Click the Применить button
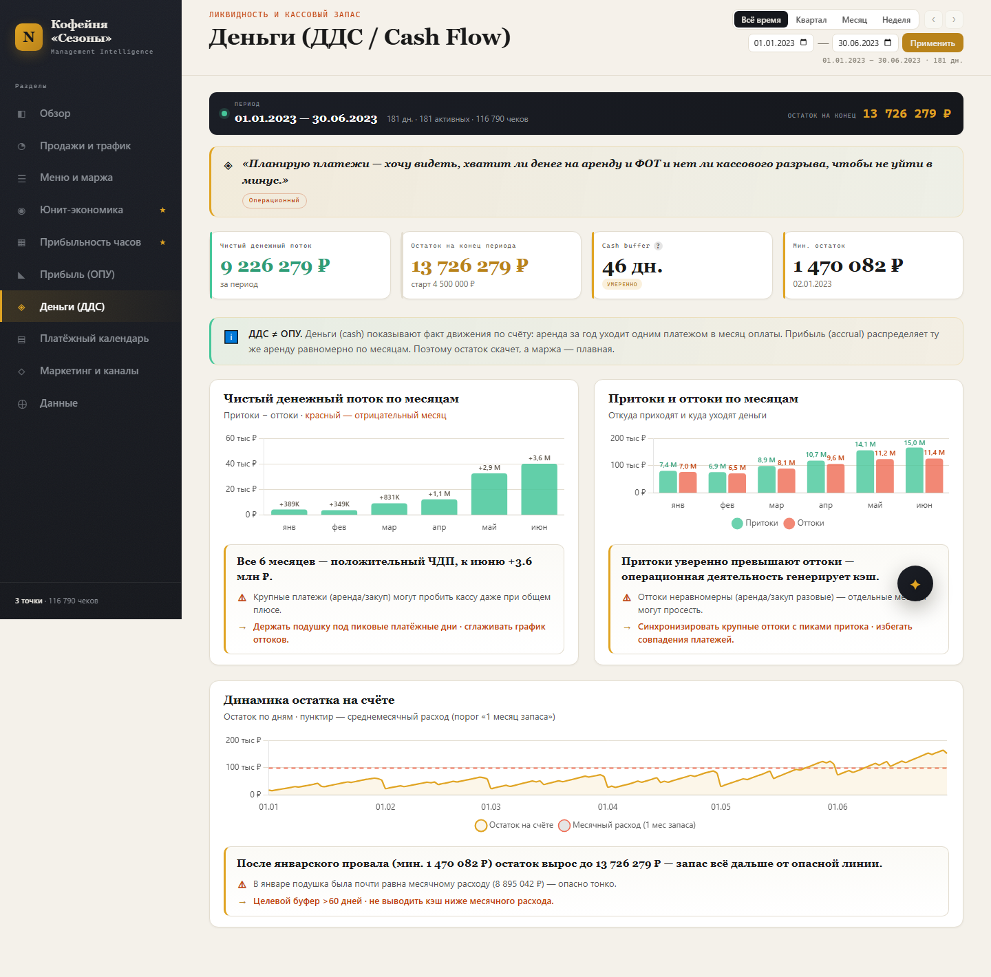The image size is (991, 977). [x=933, y=43]
